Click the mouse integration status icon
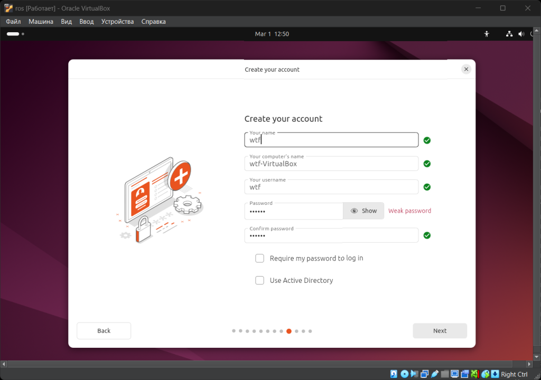 485,374
